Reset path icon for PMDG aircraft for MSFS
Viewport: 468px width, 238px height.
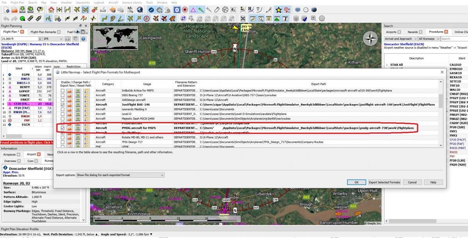tap(87, 128)
